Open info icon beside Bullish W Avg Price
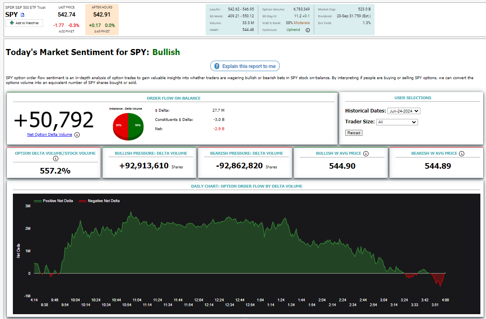This screenshot has height=319, width=486. pos(366,153)
